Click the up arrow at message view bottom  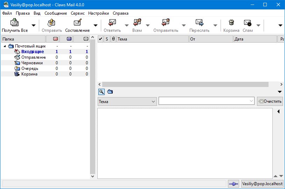click(276, 176)
